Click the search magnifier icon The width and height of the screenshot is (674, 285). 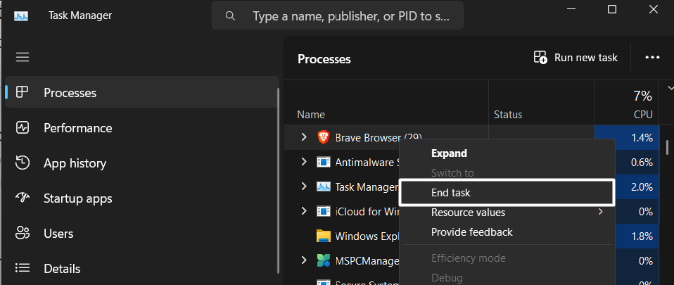tap(230, 15)
